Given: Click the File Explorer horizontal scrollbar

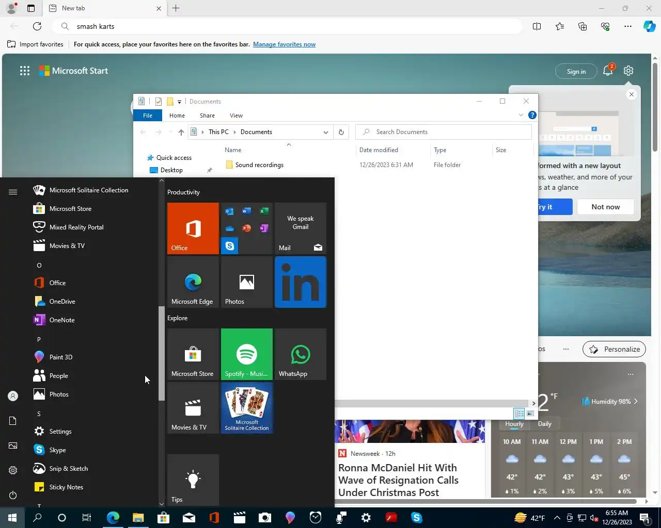Looking at the screenshot, I should (432, 403).
